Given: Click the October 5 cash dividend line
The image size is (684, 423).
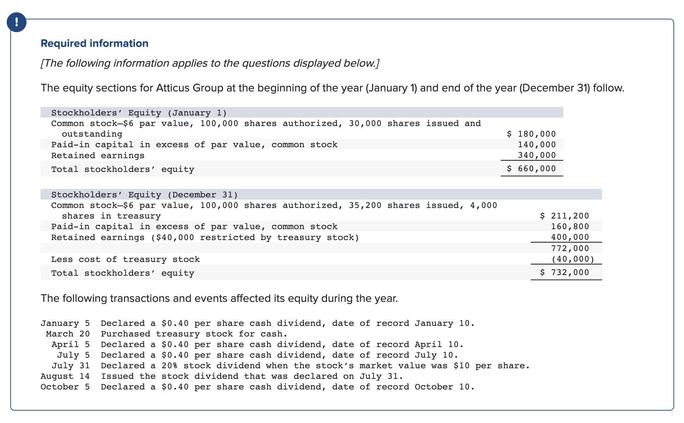Looking at the screenshot, I should pos(287,387).
